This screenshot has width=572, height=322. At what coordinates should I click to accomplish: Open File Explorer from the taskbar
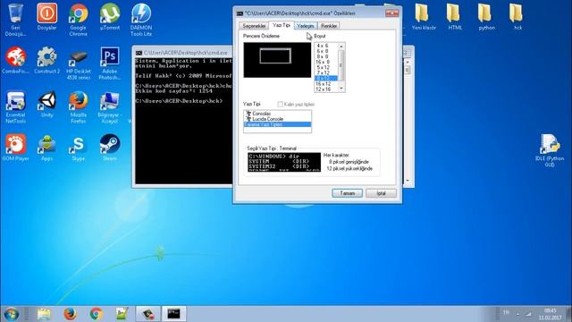point(44,314)
